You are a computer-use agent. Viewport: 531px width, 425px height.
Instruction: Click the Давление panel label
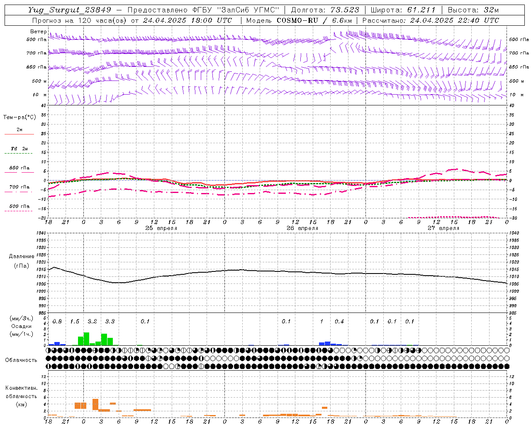(x=22, y=256)
